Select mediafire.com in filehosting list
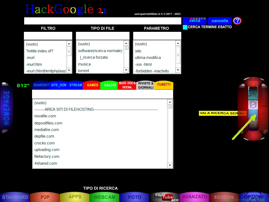This screenshot has height=202, width=269. (46, 130)
